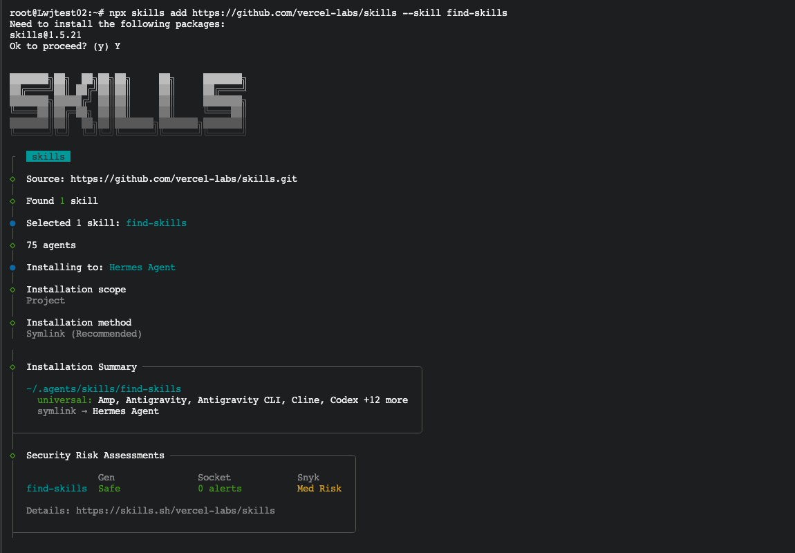Click the 'Project' scope value
The width and height of the screenshot is (795, 553).
(x=46, y=301)
